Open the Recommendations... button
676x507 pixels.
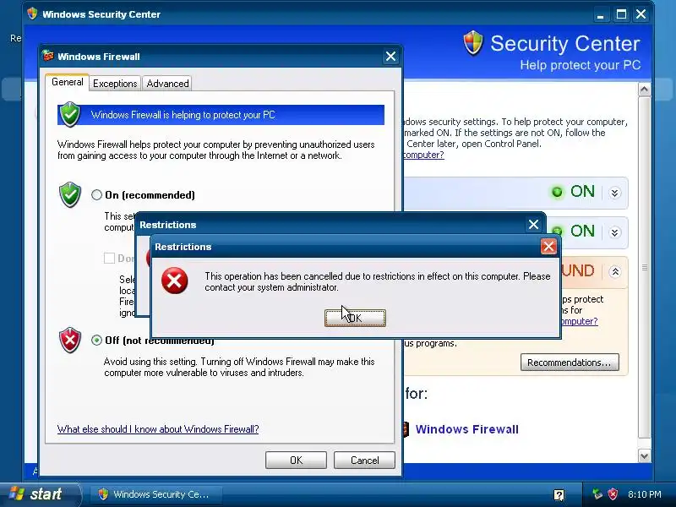pos(570,363)
